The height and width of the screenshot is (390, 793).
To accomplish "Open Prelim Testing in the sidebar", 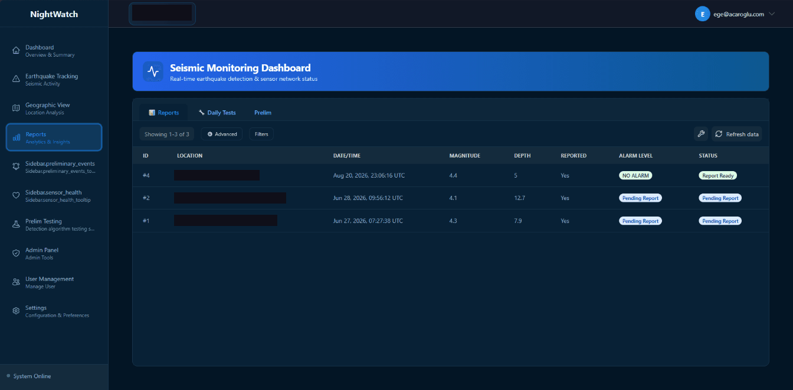I will tap(54, 224).
